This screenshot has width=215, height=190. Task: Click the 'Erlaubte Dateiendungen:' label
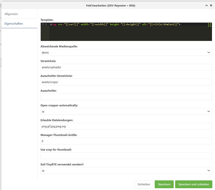[x=57, y=120]
